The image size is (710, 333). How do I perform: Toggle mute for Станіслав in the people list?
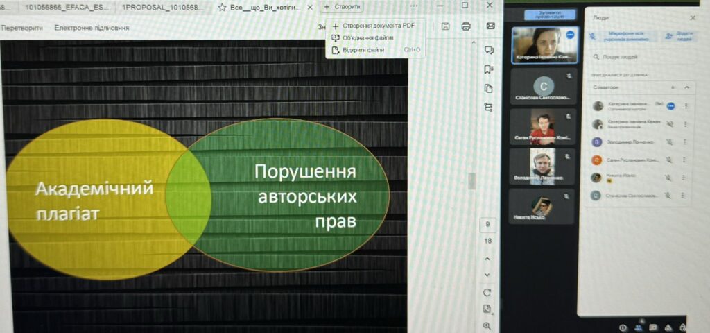tap(670, 196)
